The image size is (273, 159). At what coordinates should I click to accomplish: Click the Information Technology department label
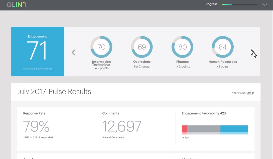[101, 63]
